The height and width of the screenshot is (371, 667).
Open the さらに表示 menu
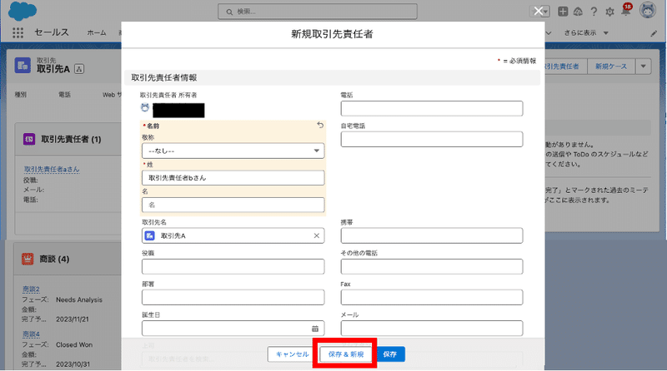586,32
